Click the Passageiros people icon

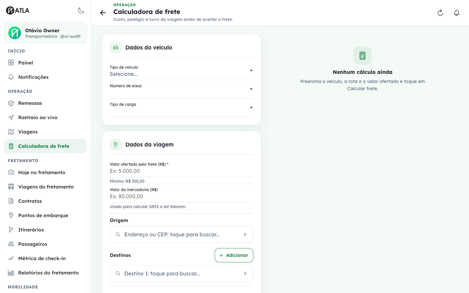[x=11, y=244]
